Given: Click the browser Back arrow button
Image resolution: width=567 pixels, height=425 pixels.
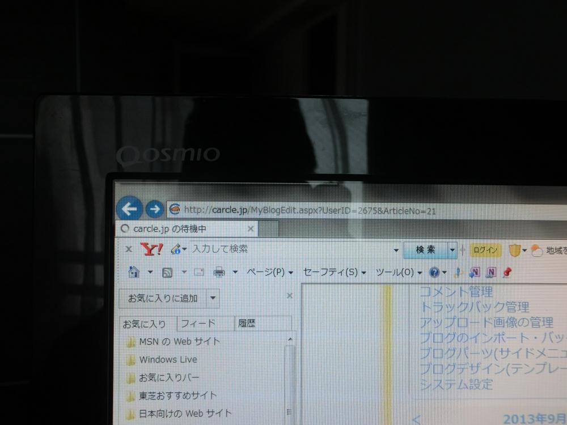Looking at the screenshot, I should [129, 209].
